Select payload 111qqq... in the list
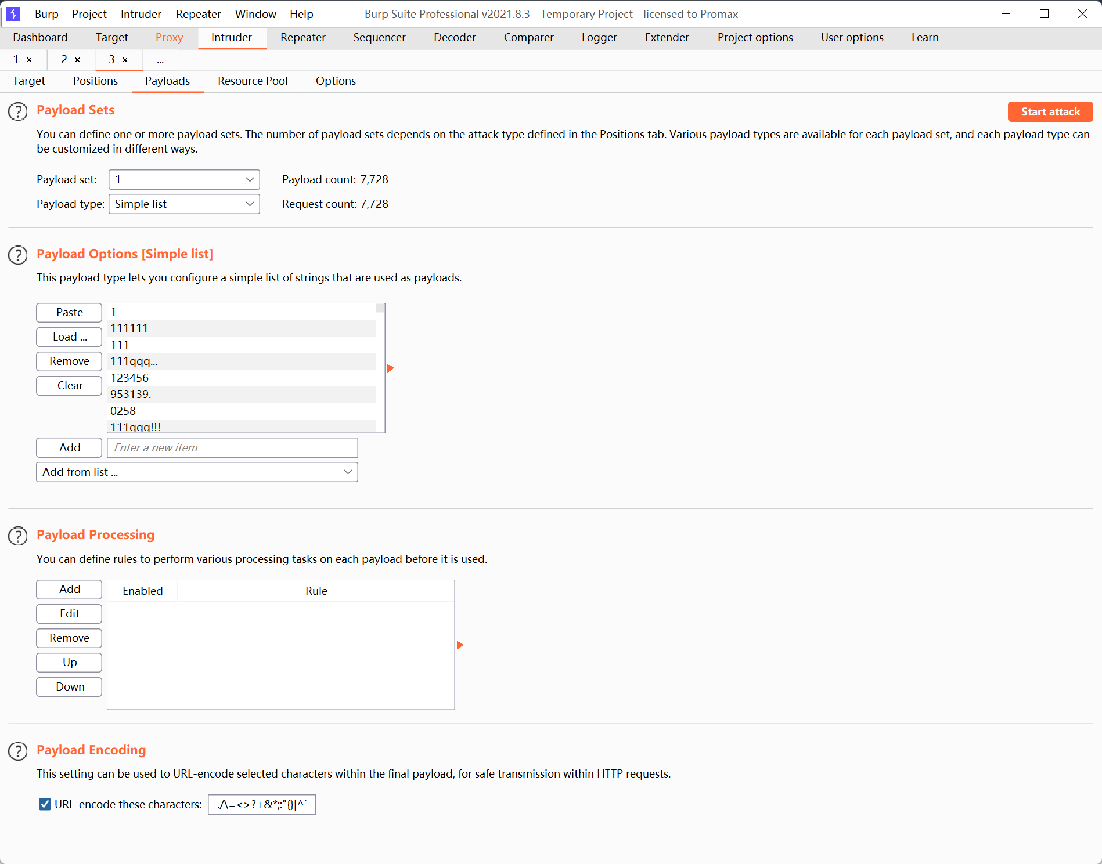Image resolution: width=1102 pixels, height=864 pixels. (242, 361)
